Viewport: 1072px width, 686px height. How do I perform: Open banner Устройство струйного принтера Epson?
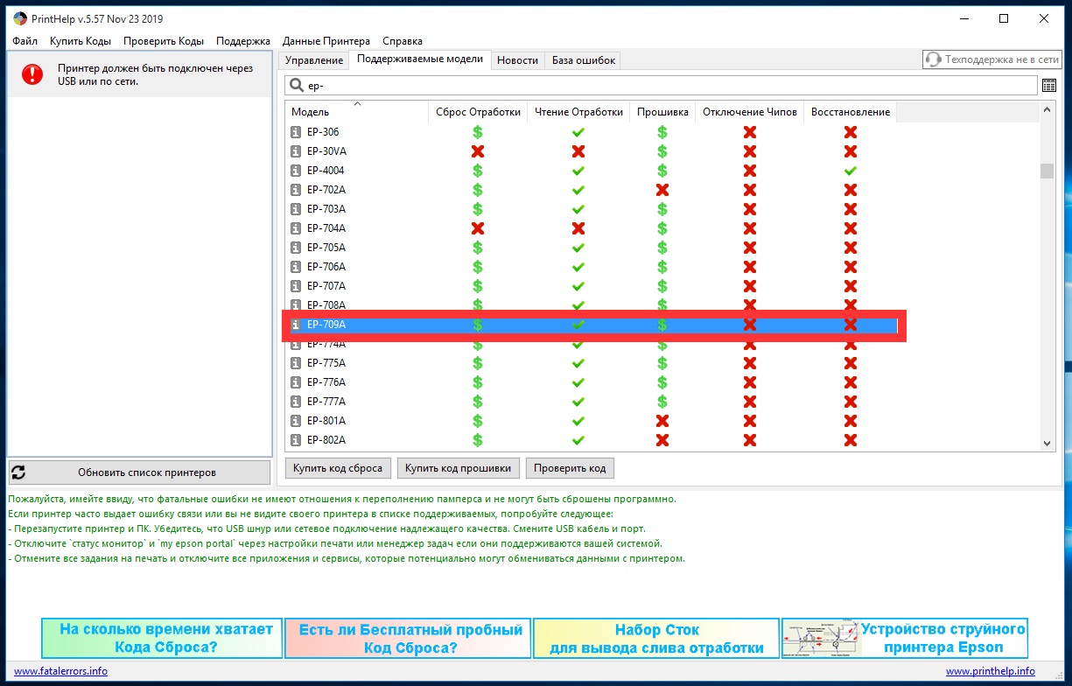(x=905, y=639)
